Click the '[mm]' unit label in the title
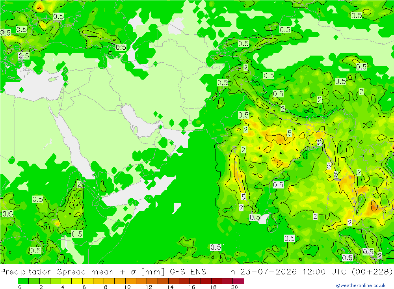 click(153, 272)
